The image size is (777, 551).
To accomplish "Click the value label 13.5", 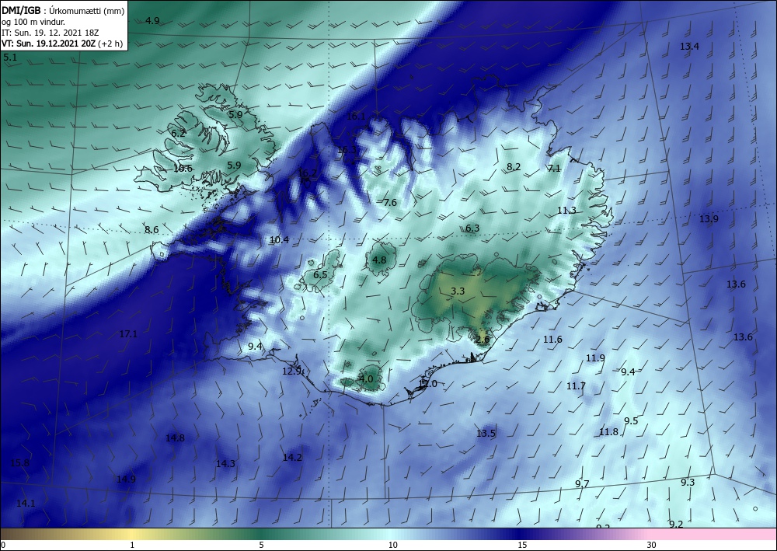I will pos(486,434).
